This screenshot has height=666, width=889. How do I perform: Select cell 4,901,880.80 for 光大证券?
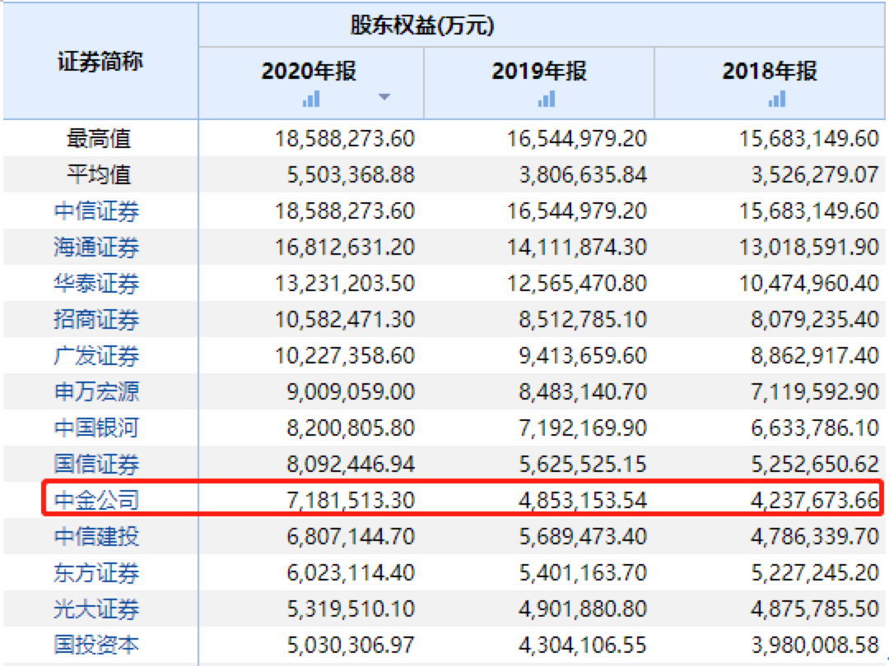point(583,608)
